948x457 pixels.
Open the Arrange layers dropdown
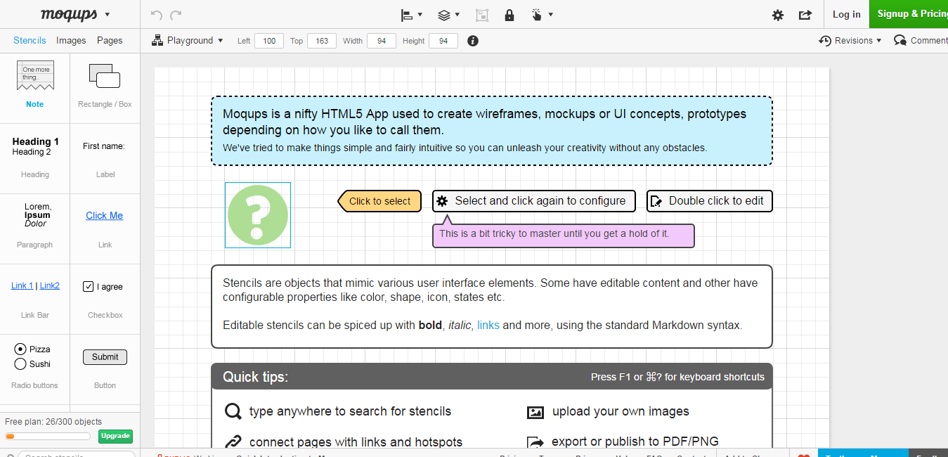coord(448,14)
